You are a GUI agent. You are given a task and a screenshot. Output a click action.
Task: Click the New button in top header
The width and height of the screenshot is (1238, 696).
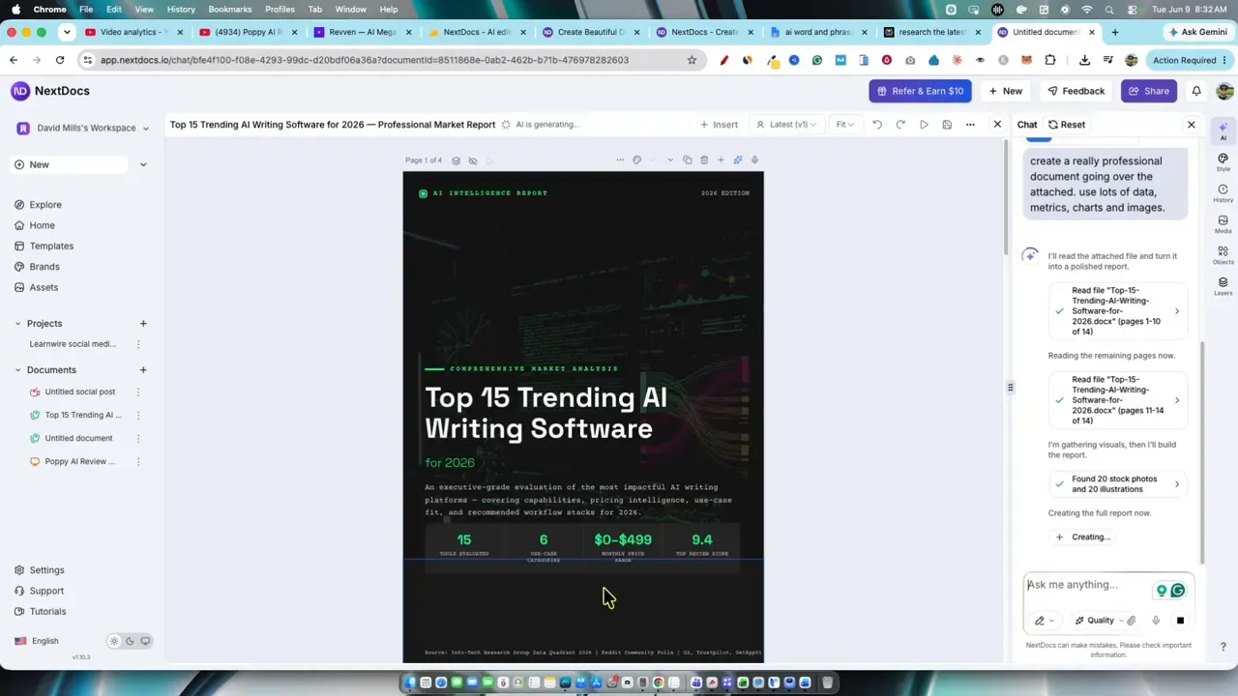pos(1005,91)
